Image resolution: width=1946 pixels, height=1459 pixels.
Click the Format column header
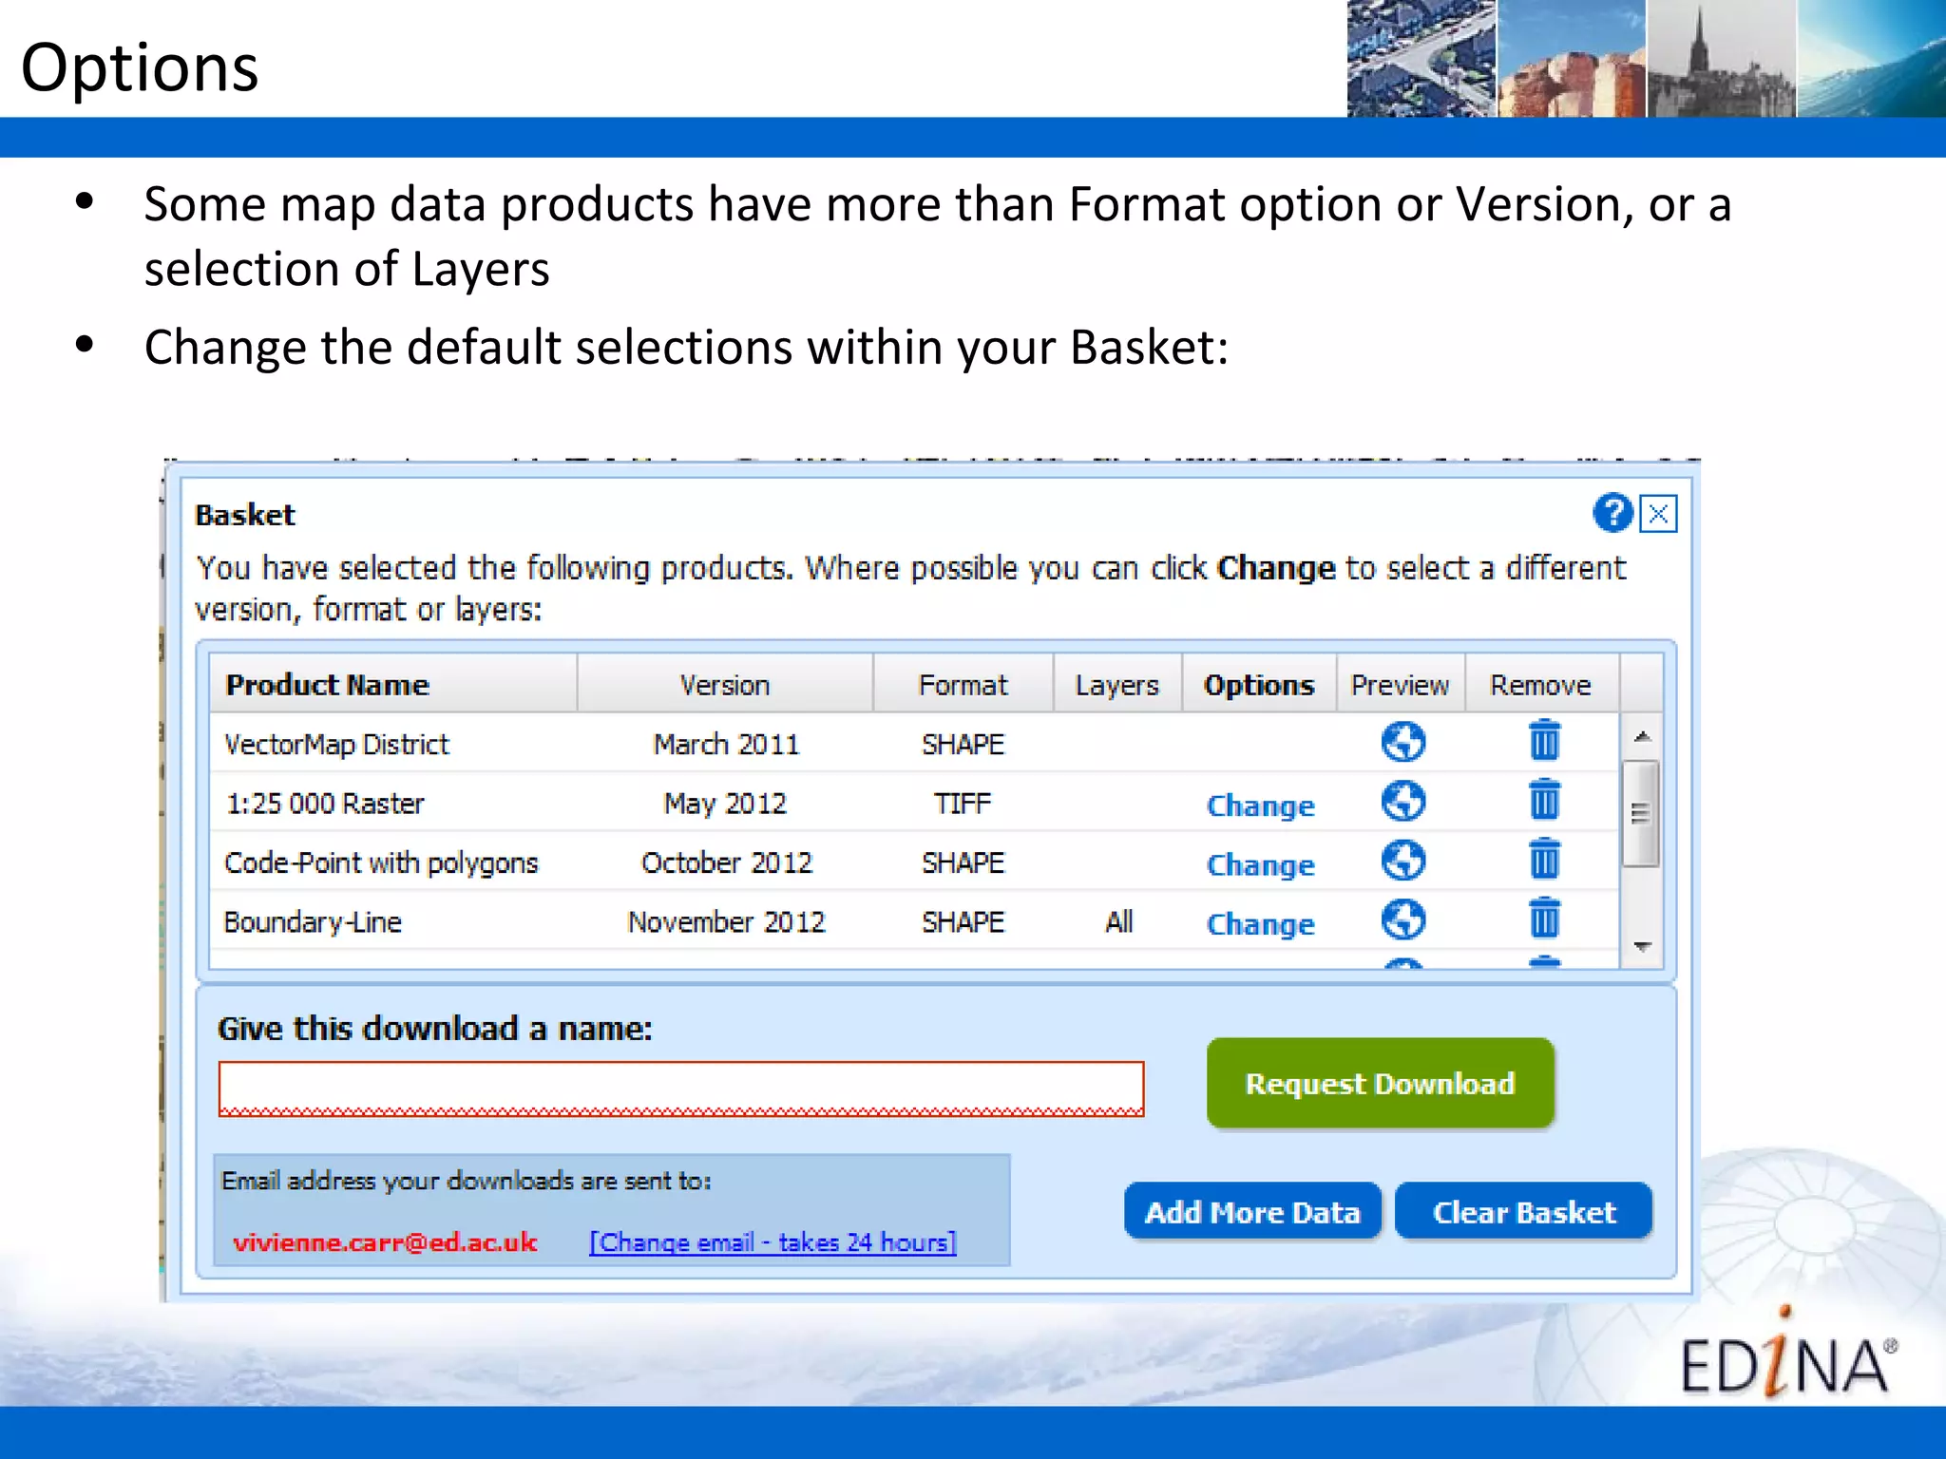(963, 685)
